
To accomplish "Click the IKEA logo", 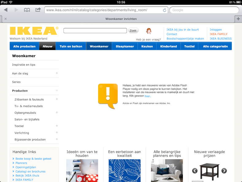I will (34, 31).
